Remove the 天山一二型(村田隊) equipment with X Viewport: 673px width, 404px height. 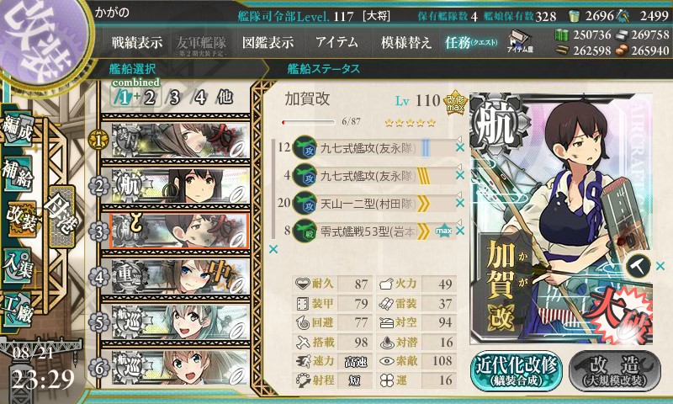(x=459, y=204)
